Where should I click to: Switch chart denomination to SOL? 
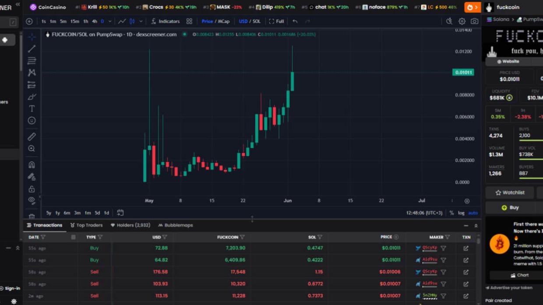coord(257,21)
